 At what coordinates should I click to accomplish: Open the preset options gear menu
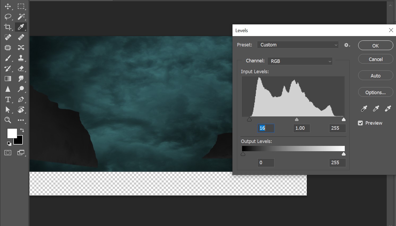pos(347,45)
